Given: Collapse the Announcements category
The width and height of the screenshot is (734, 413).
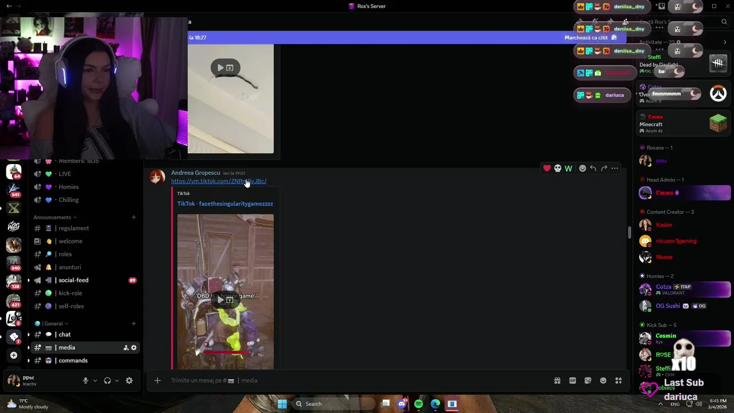Looking at the screenshot, I should 54,217.
